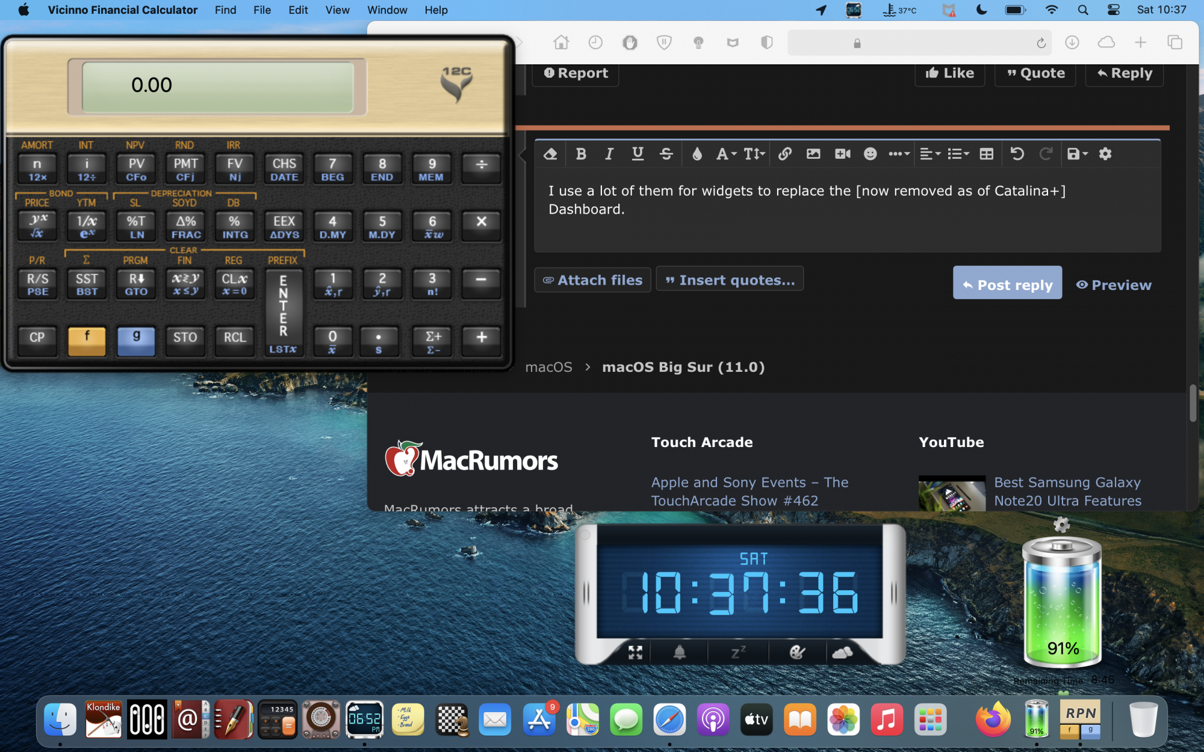Expand the font size dropdown
Screen dimensions: 1204x752
[x=754, y=154]
